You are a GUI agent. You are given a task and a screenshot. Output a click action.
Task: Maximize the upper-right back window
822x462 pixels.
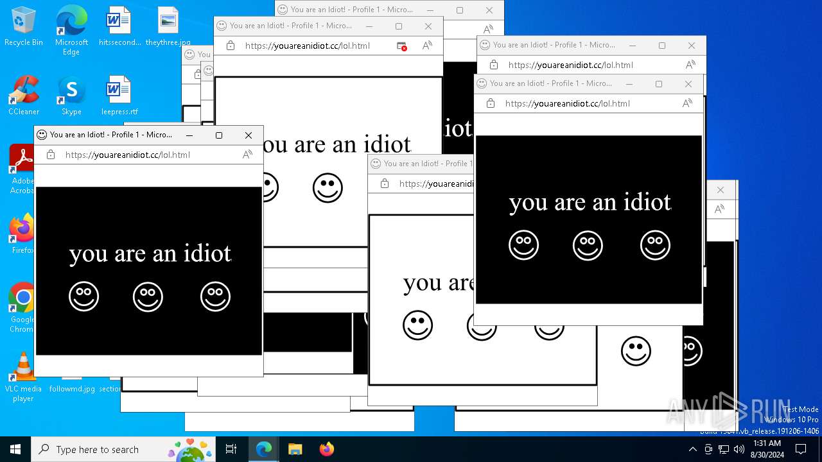coord(662,46)
